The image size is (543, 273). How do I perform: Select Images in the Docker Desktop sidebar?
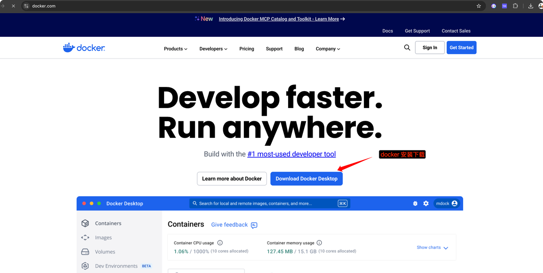(104, 238)
